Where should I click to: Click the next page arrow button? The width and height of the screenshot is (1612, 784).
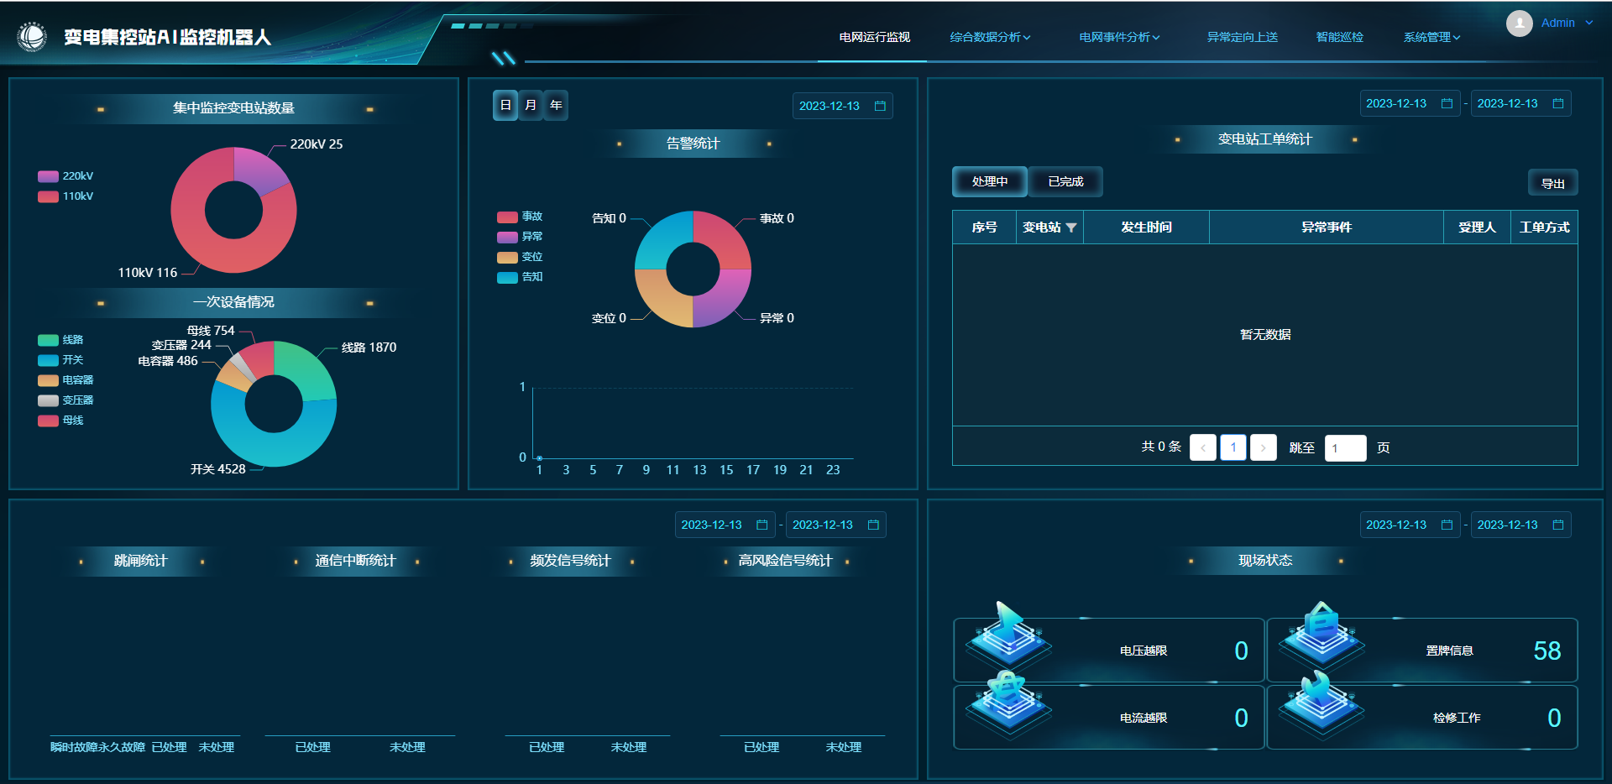(x=1263, y=447)
